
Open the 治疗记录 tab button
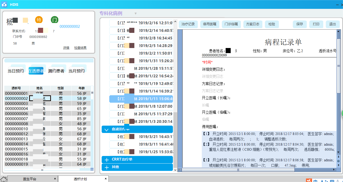point(188,24)
